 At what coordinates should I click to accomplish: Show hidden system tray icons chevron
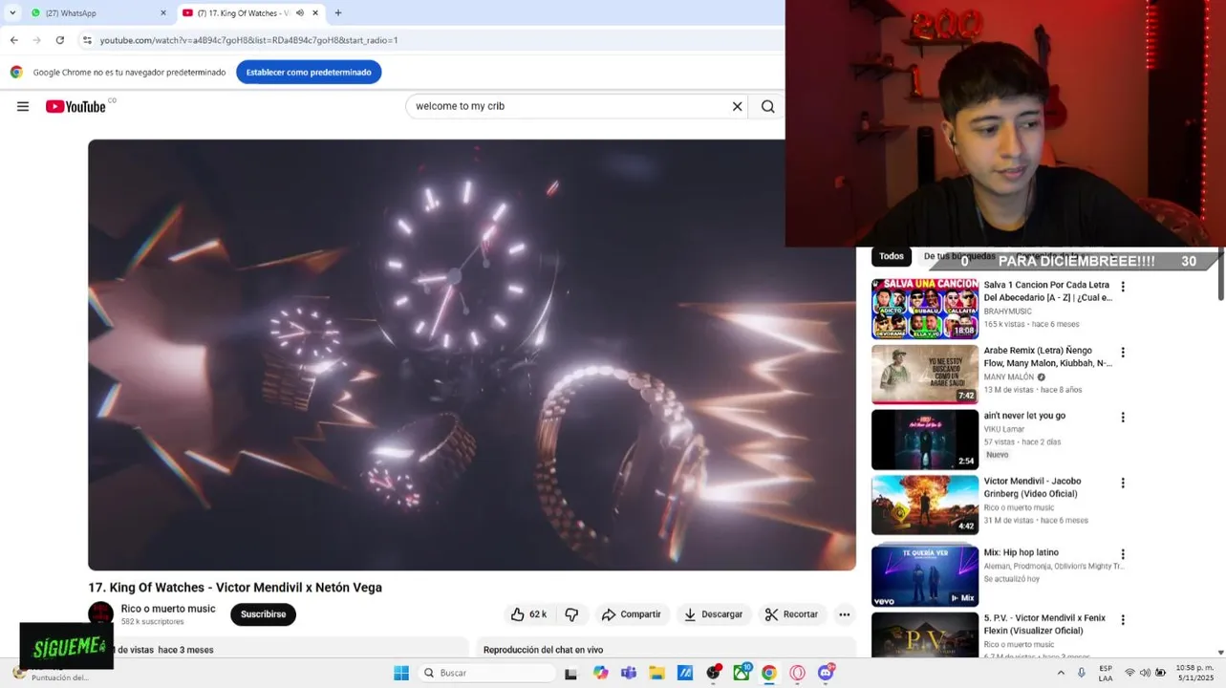1061,673
